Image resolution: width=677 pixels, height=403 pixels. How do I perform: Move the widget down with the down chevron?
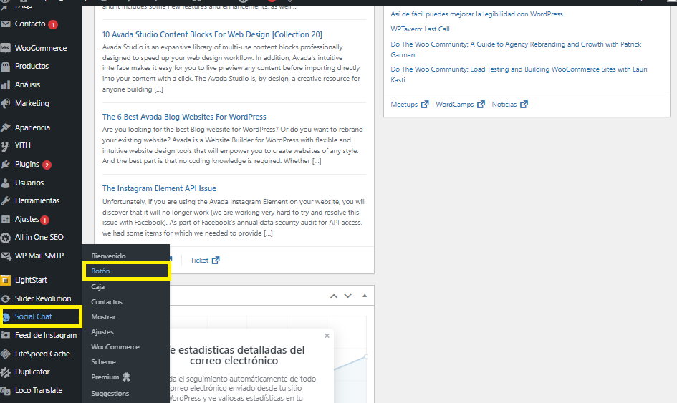[348, 296]
